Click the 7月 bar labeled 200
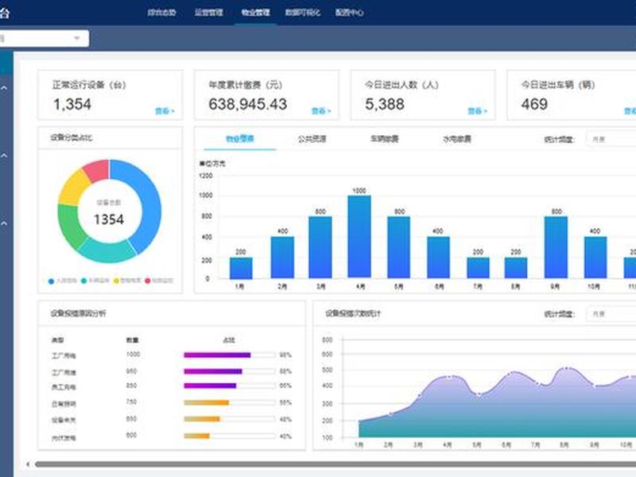 point(479,268)
